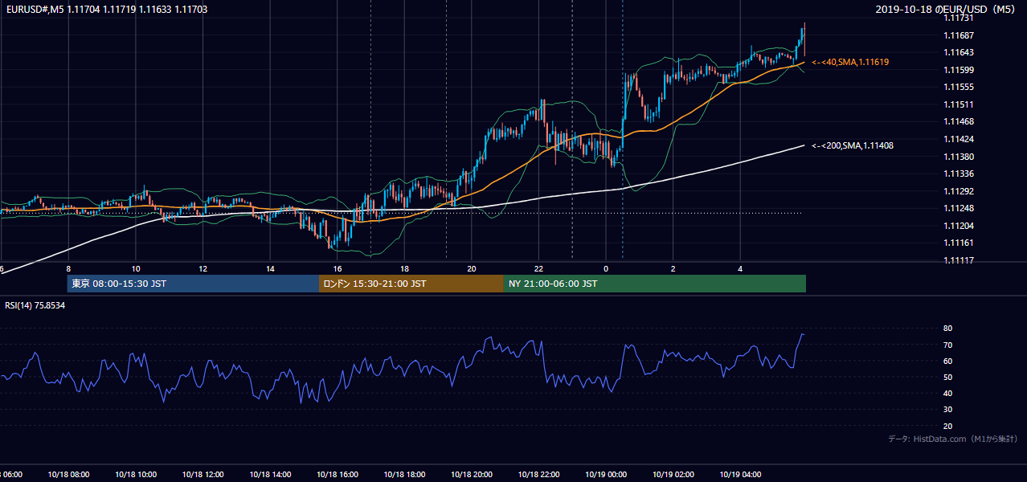The width and height of the screenshot is (1027, 482).
Task: Click RSI scale value 80
Action: pos(948,329)
